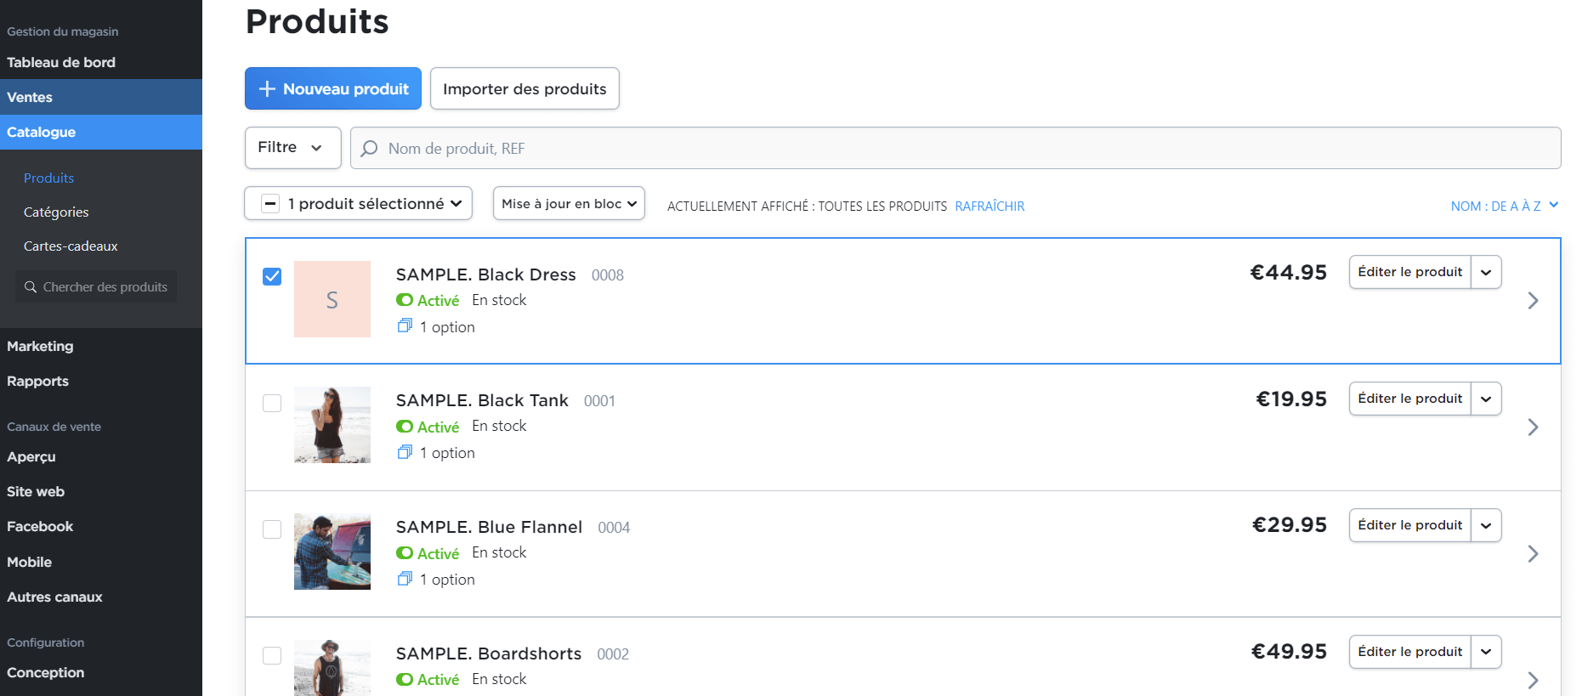The height and width of the screenshot is (696, 1582).
Task: Click the options icon under Blue Flannel
Action: point(405,579)
